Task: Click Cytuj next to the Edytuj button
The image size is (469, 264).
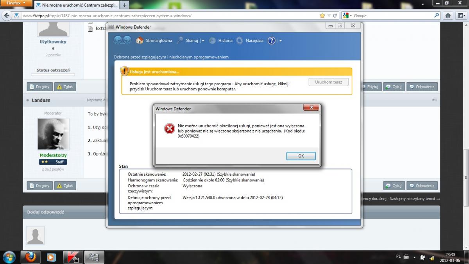Action: (x=394, y=87)
